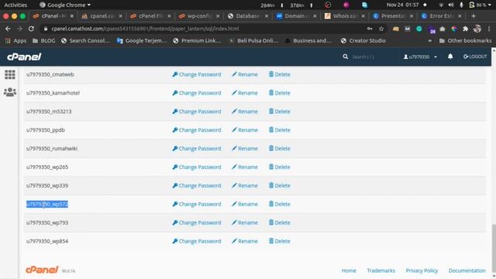The image size is (496, 279).
Task: Open battery status indicator
Action: point(477,5)
